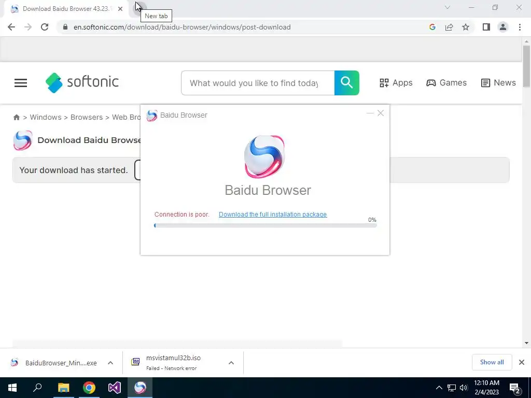Show all downloads
Viewport: 531px width, 398px height.
coord(492,362)
